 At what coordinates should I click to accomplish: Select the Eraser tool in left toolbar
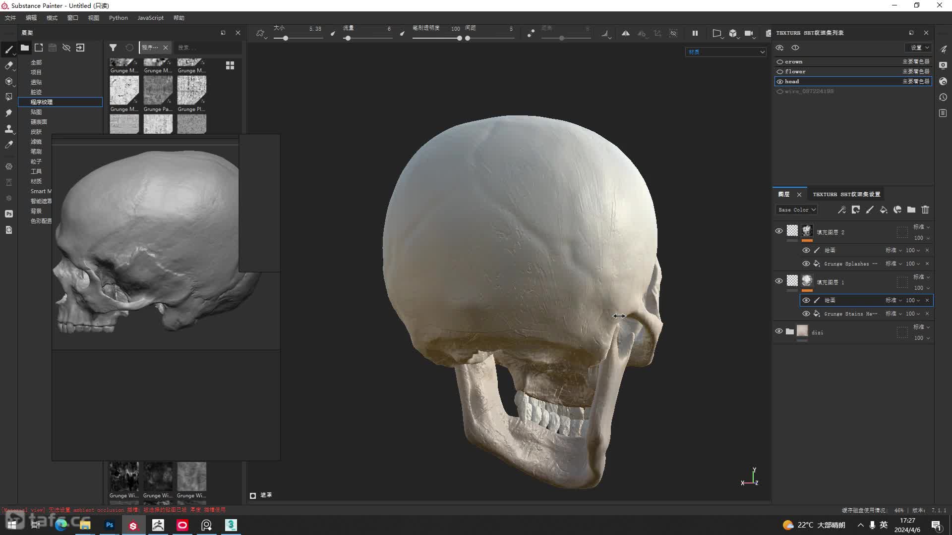point(9,65)
